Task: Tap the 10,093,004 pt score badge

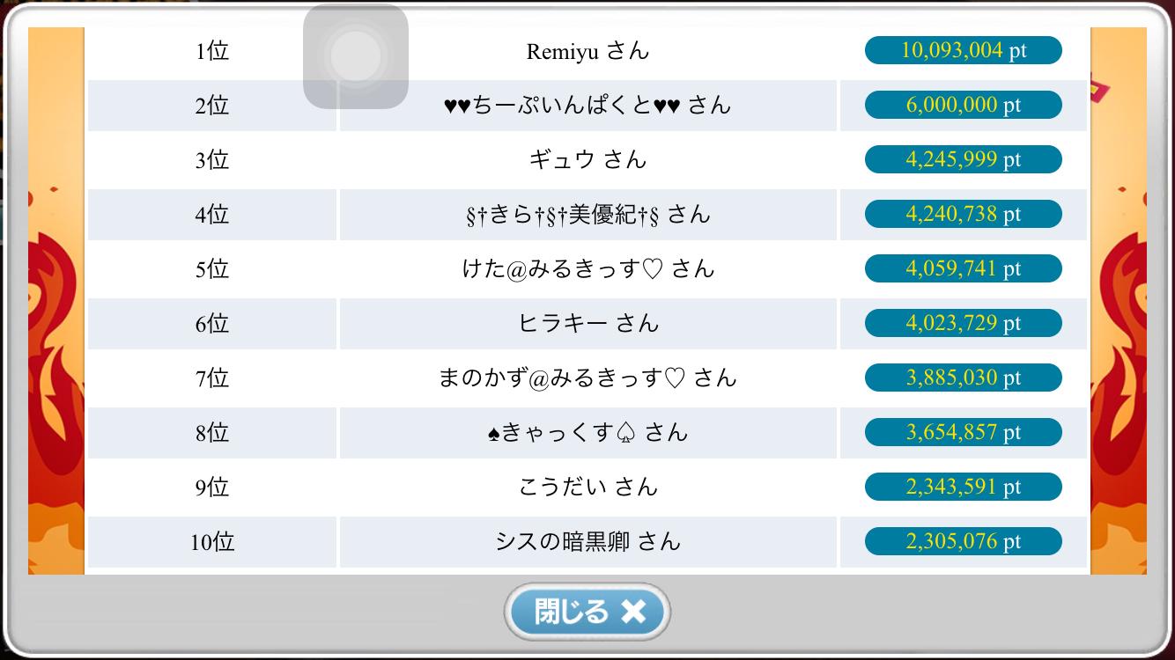Action: (x=963, y=50)
